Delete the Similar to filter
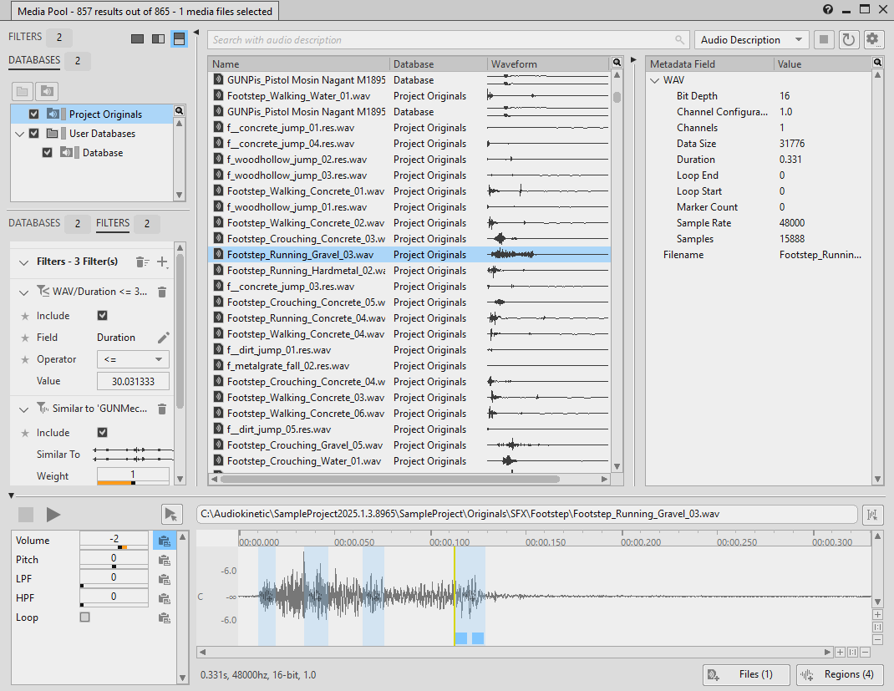Screen dimensions: 894x691 [x=162, y=409]
